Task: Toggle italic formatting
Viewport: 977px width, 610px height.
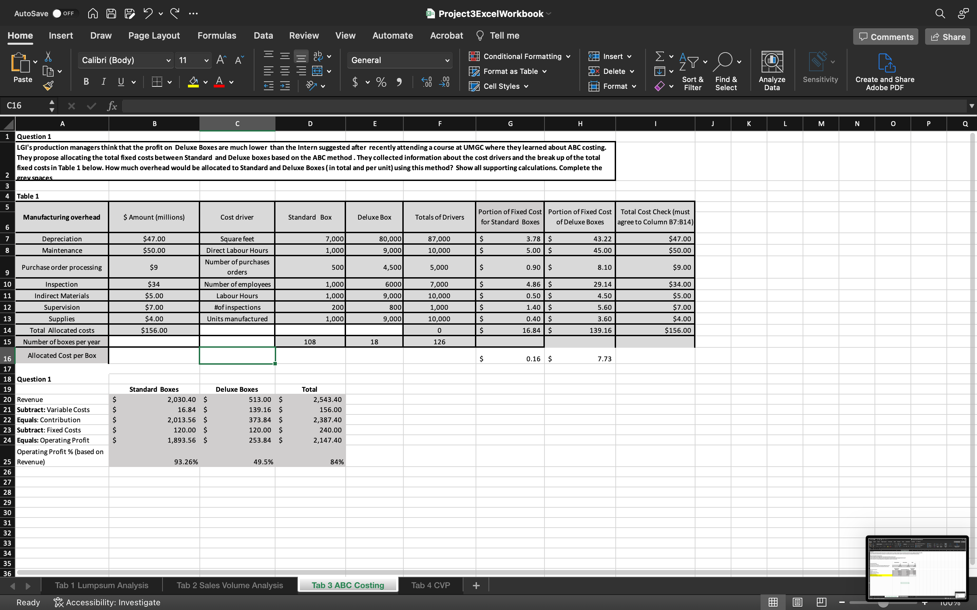Action: 103,81
